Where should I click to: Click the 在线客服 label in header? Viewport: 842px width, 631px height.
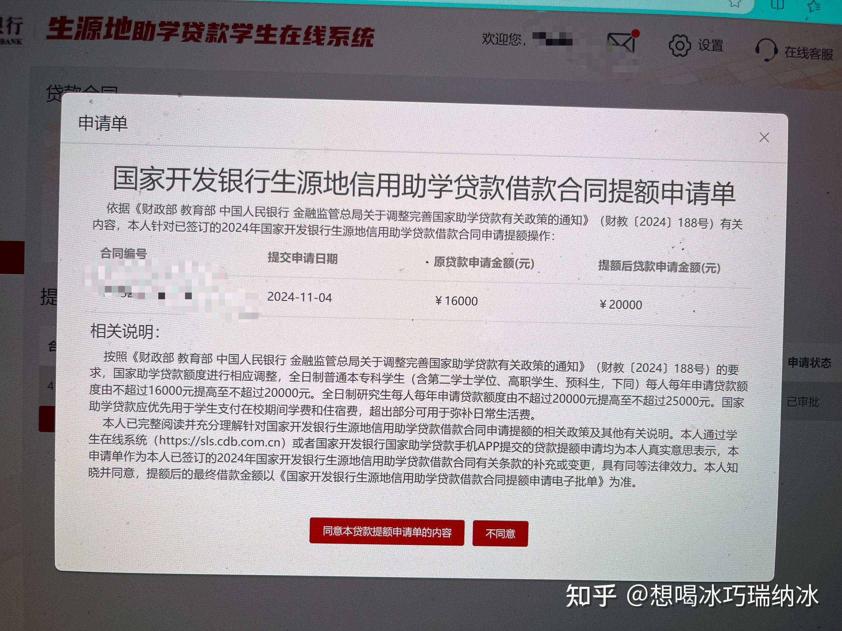click(808, 53)
